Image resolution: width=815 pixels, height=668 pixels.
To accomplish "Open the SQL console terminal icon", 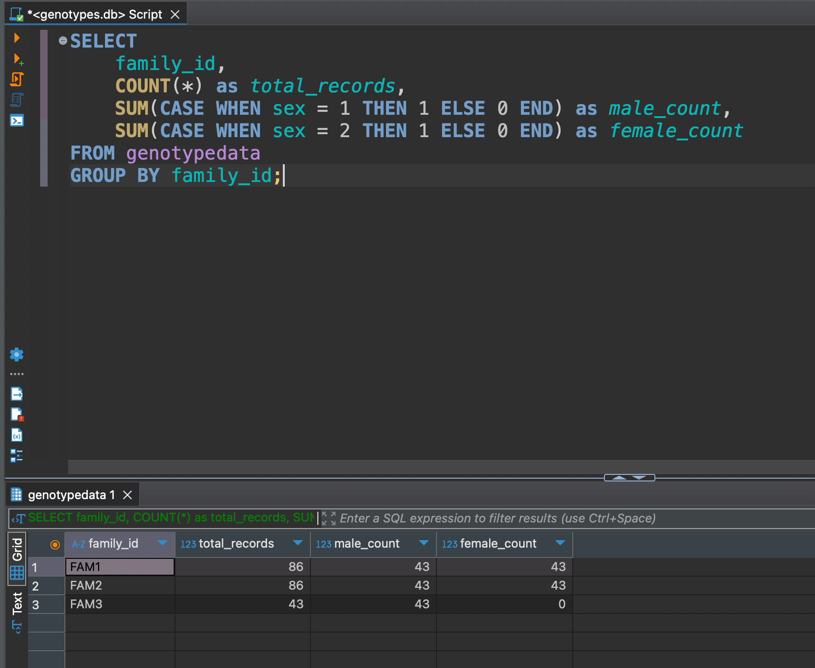I will coord(17,120).
